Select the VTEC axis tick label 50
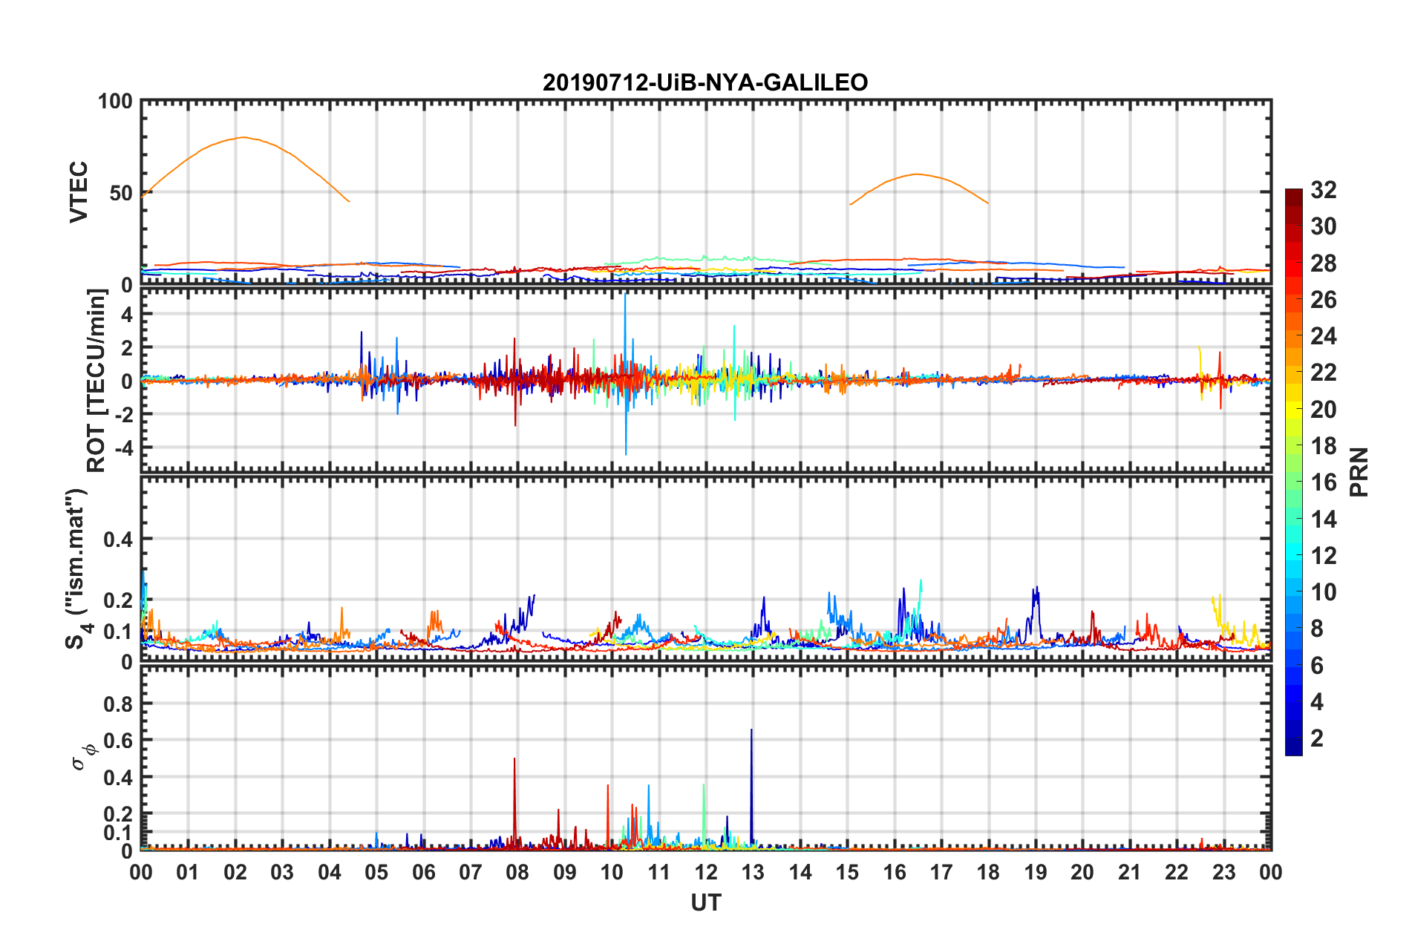 pyautogui.click(x=121, y=193)
